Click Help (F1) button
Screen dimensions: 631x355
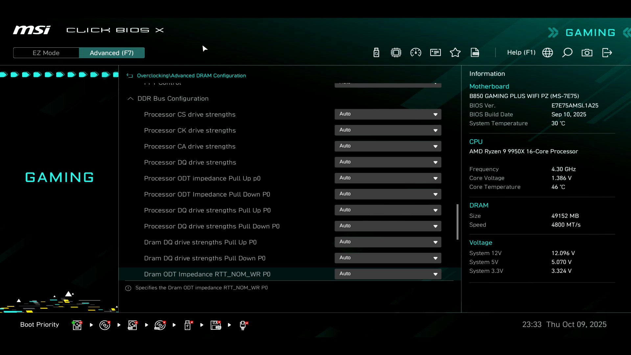tap(521, 53)
